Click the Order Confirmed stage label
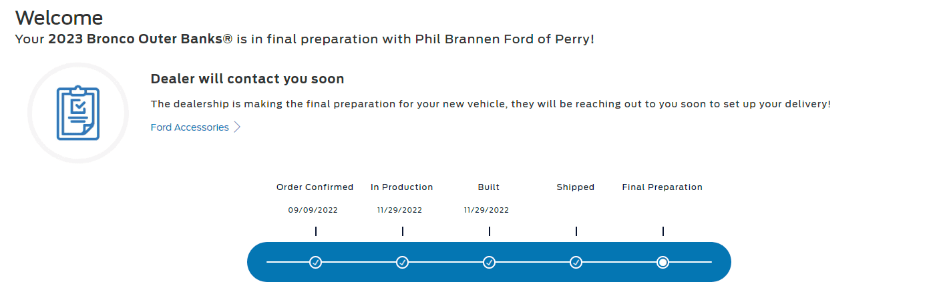 [x=315, y=187]
